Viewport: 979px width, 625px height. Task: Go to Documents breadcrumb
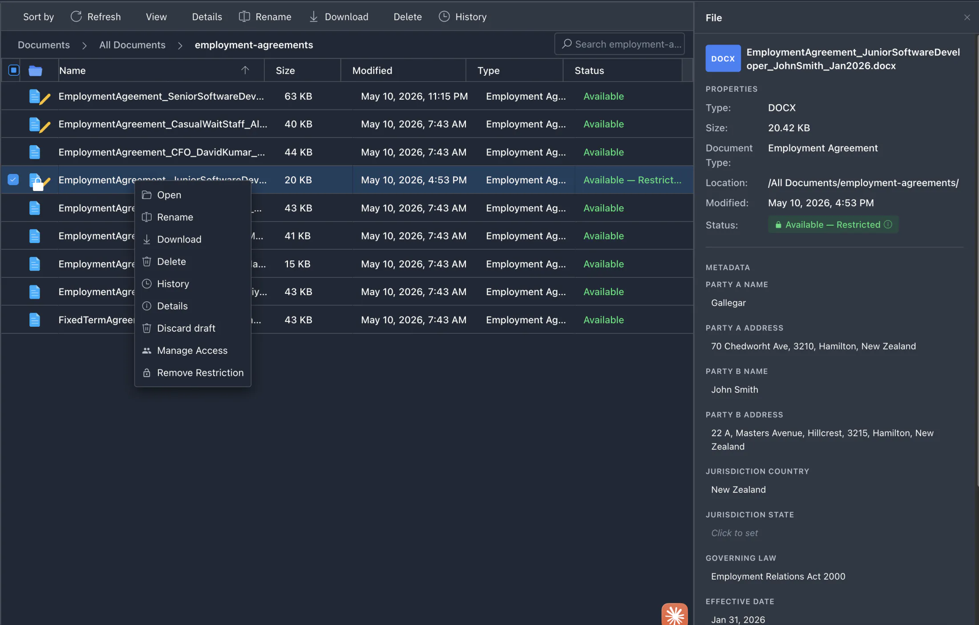tap(44, 45)
